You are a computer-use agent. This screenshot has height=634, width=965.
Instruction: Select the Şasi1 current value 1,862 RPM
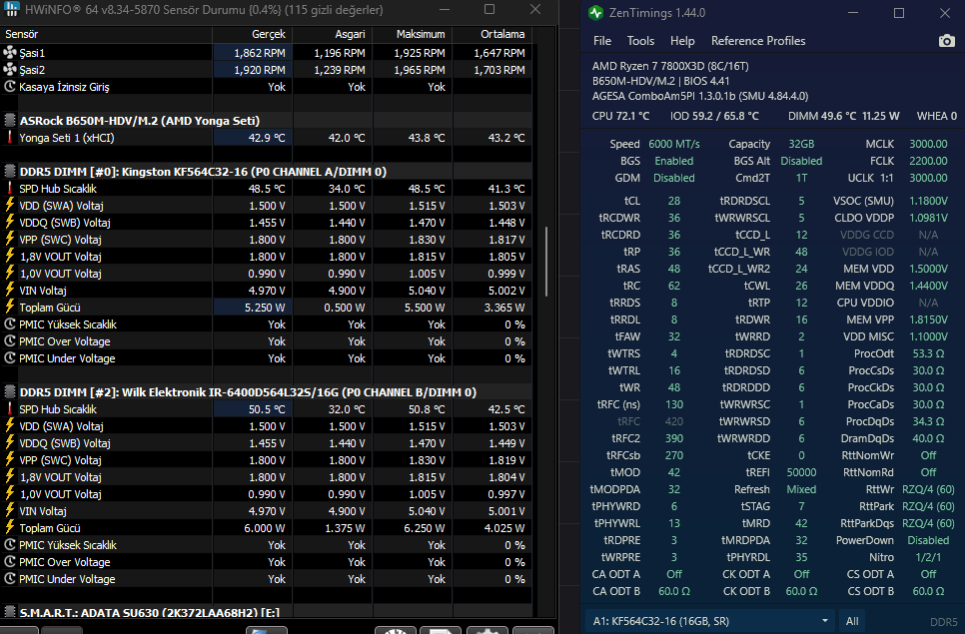point(259,53)
